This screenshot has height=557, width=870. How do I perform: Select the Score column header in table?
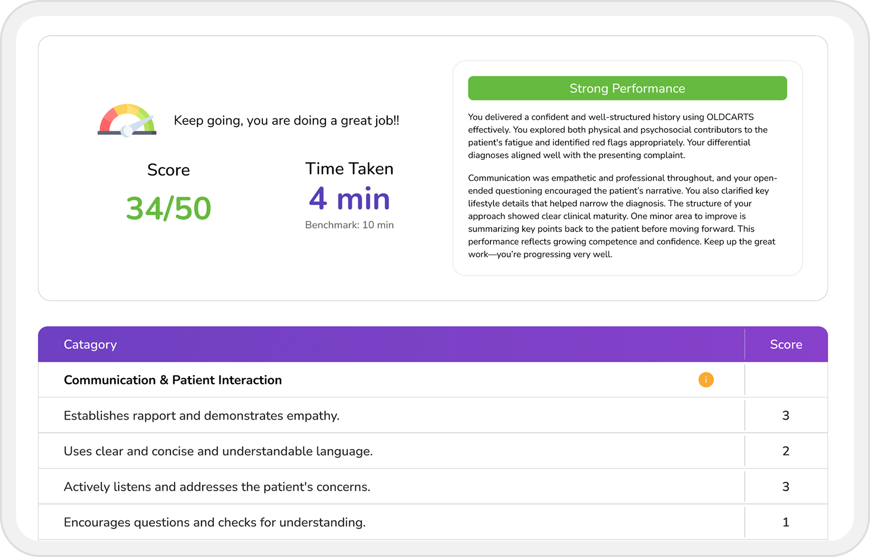(x=786, y=344)
